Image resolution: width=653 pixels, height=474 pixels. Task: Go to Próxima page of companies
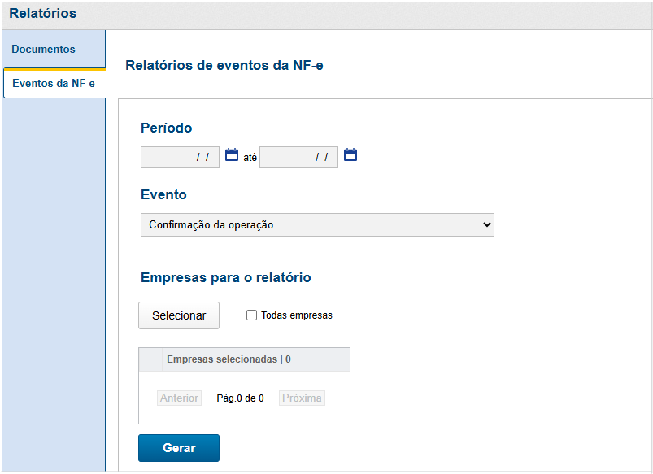point(303,398)
